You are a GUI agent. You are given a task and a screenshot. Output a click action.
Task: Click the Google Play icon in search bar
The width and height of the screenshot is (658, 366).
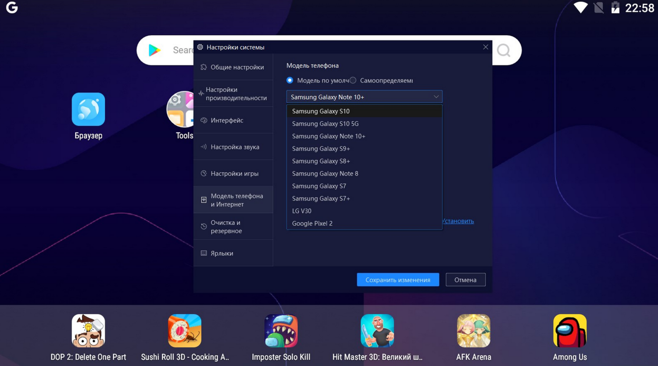click(x=154, y=50)
